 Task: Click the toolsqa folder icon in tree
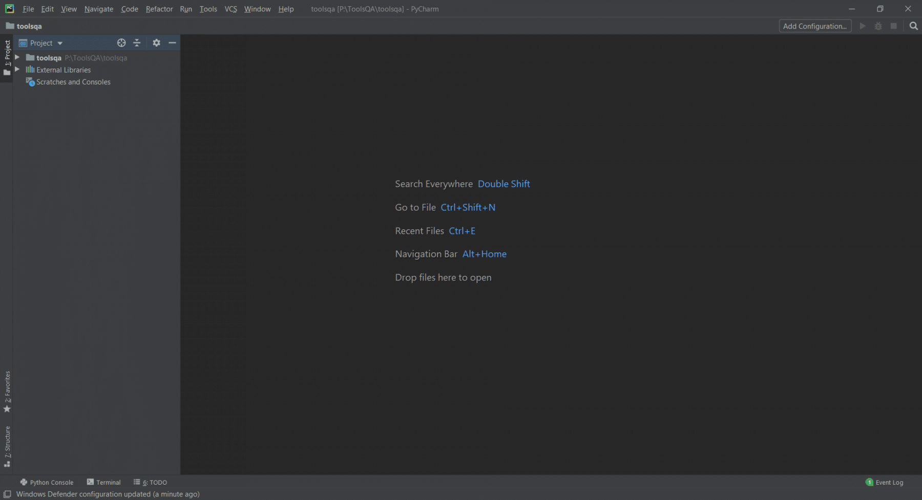point(30,57)
